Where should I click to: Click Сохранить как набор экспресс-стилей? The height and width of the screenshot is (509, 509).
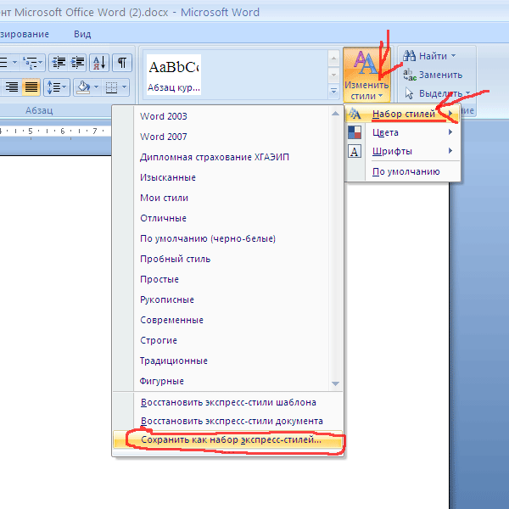(228, 439)
